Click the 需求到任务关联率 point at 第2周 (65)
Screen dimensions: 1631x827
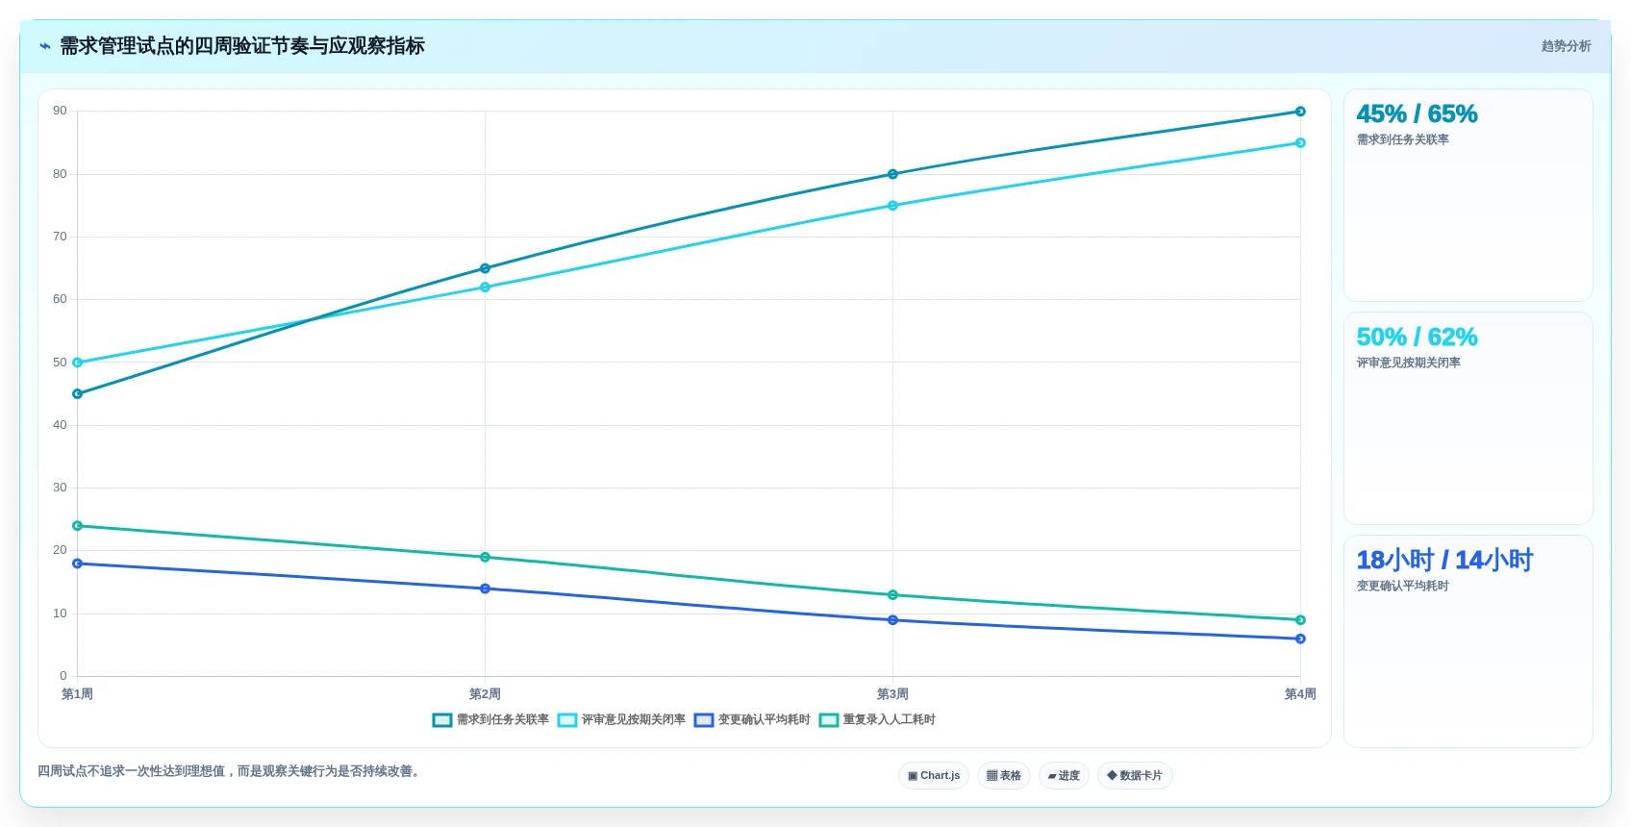pos(485,268)
